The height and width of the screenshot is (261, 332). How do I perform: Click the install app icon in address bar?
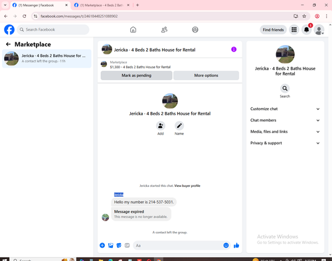point(295,16)
